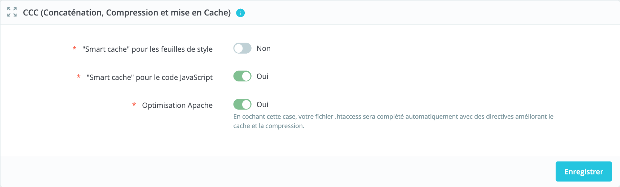Turn off the Optimisation Apache switch
This screenshot has width=620, height=187.
(242, 104)
